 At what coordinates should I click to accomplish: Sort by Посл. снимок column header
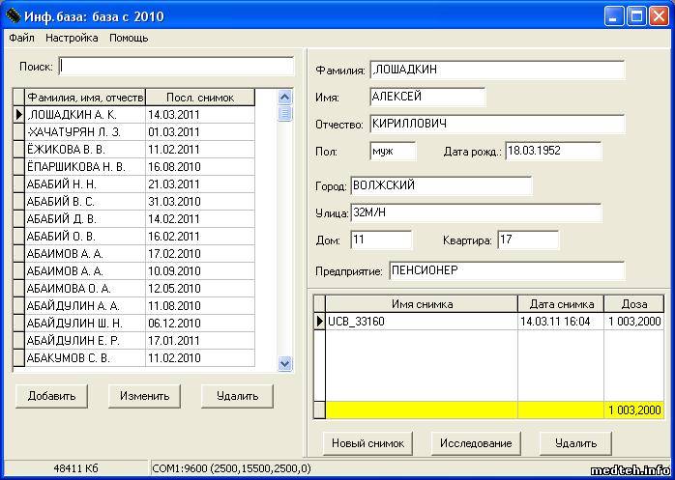pyautogui.click(x=199, y=98)
